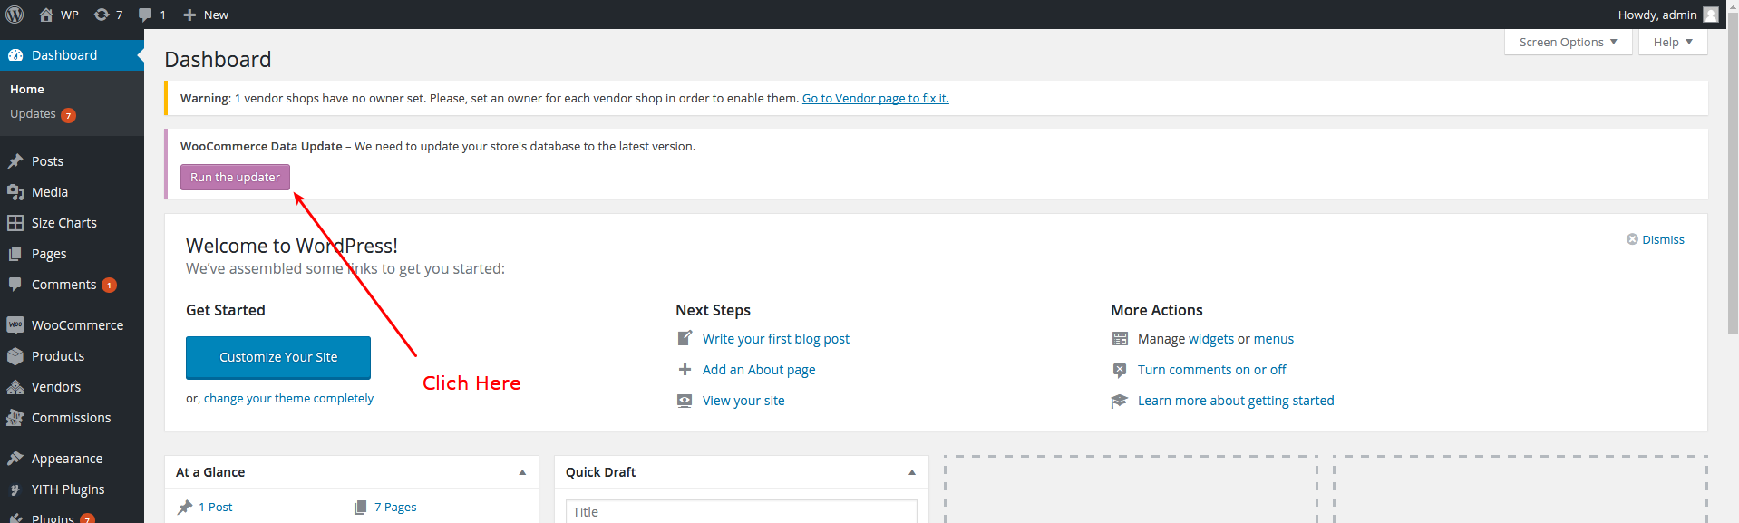The height and width of the screenshot is (523, 1739).
Task: Open the Commissions sidebar menu
Action: tap(71, 418)
